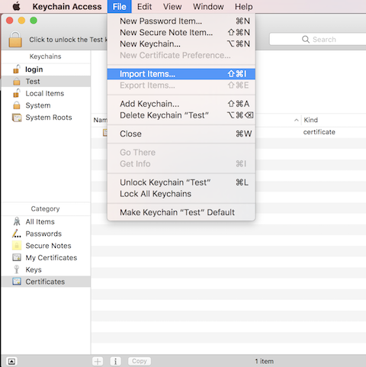This screenshot has height=367, width=366.
Task: Show the Secure Notes category
Action: click(46, 246)
